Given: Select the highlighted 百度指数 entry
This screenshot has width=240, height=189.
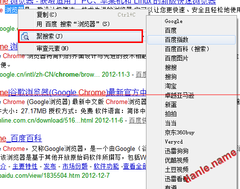Looking at the screenshot, I should (x=192, y=40).
